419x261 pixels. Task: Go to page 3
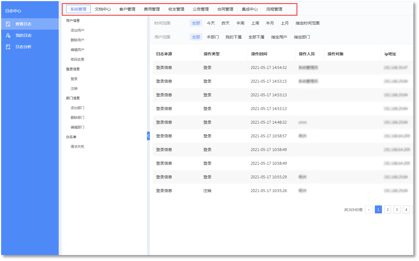397,210
